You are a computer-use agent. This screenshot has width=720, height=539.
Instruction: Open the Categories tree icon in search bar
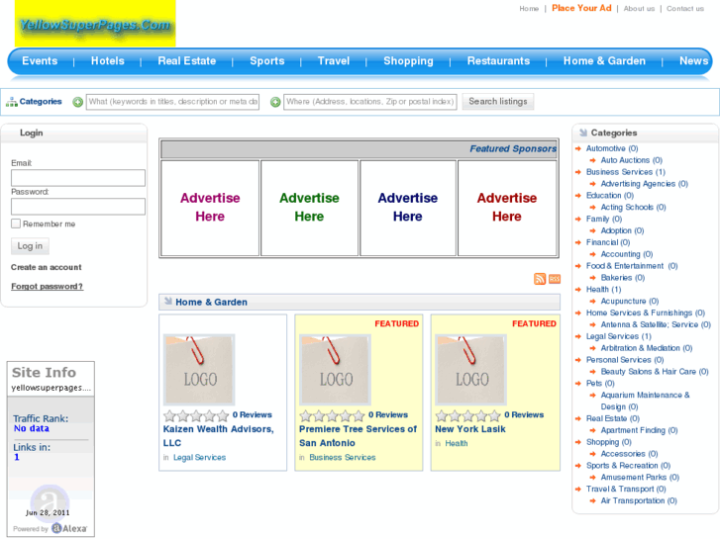point(12,102)
